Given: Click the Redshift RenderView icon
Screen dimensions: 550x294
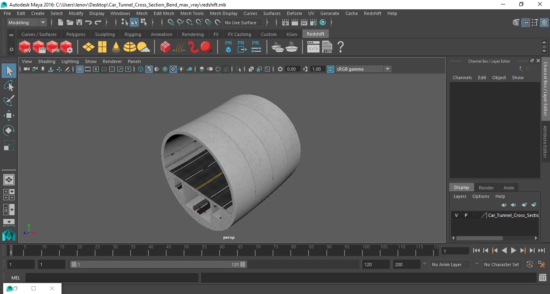Looking at the screenshot, I should tap(25, 47).
